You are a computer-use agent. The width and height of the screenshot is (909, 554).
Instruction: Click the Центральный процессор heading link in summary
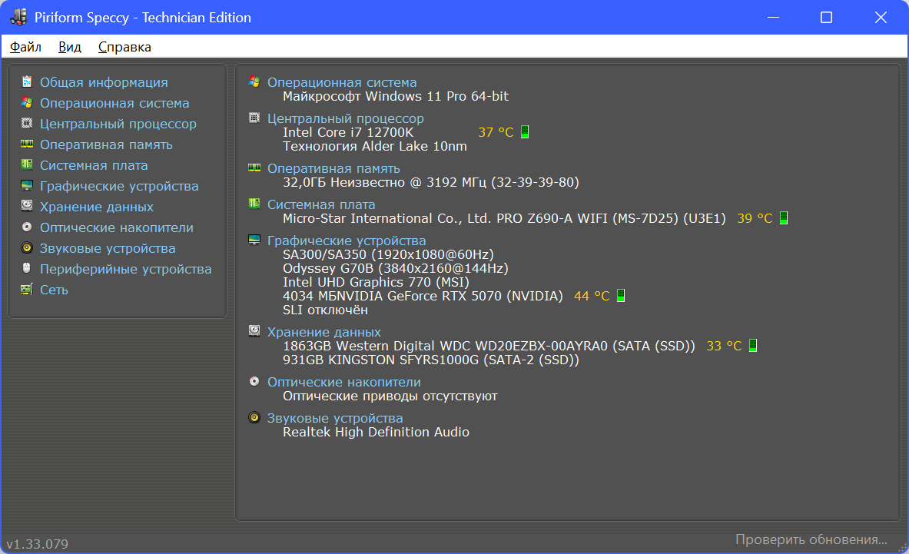346,119
